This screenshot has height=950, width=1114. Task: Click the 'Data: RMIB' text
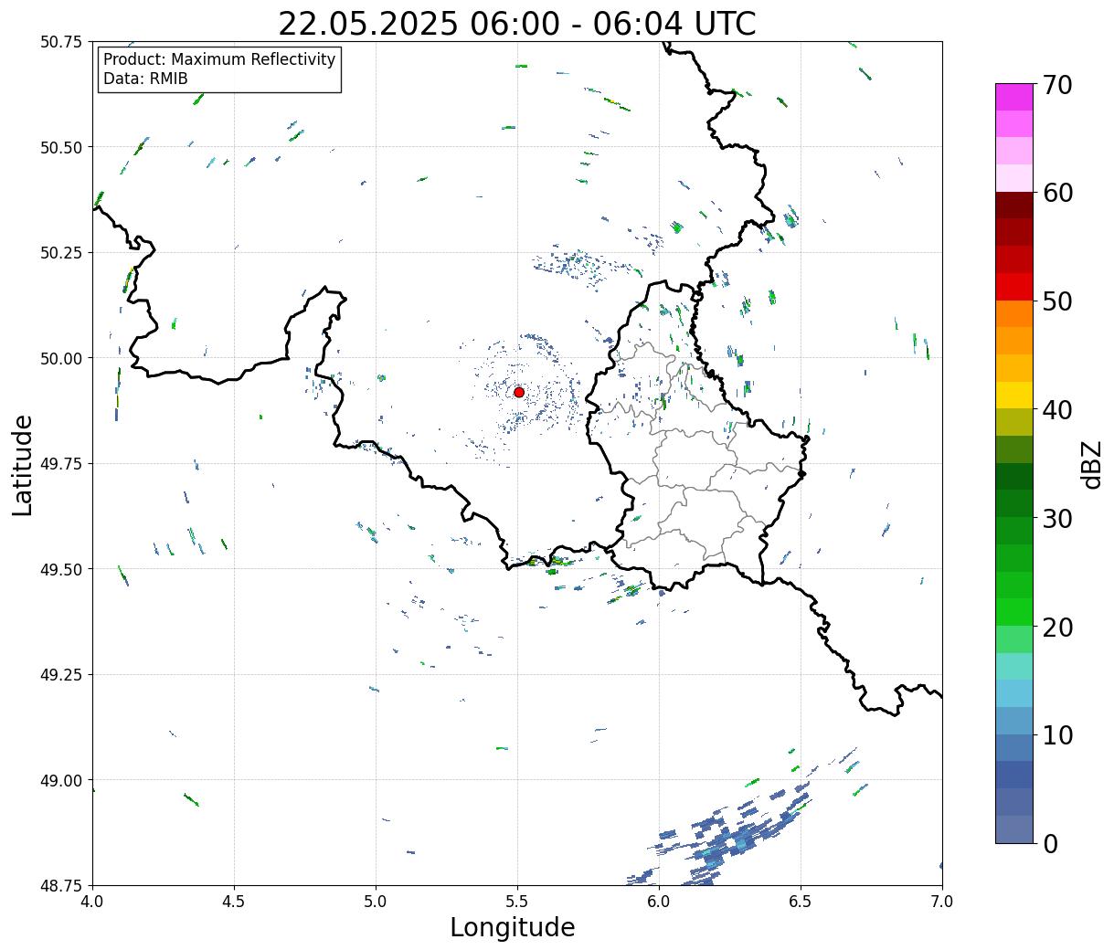tap(145, 79)
